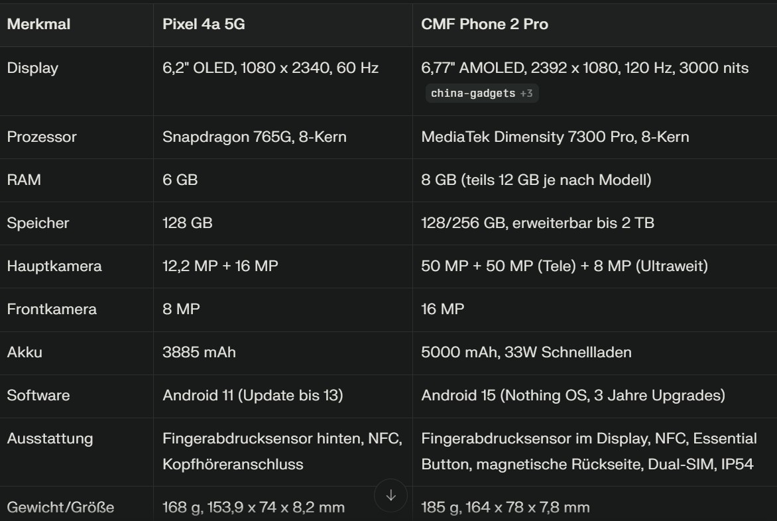Click the Android 15 Nothing OS cell
This screenshot has width=777, height=521.
573,395
